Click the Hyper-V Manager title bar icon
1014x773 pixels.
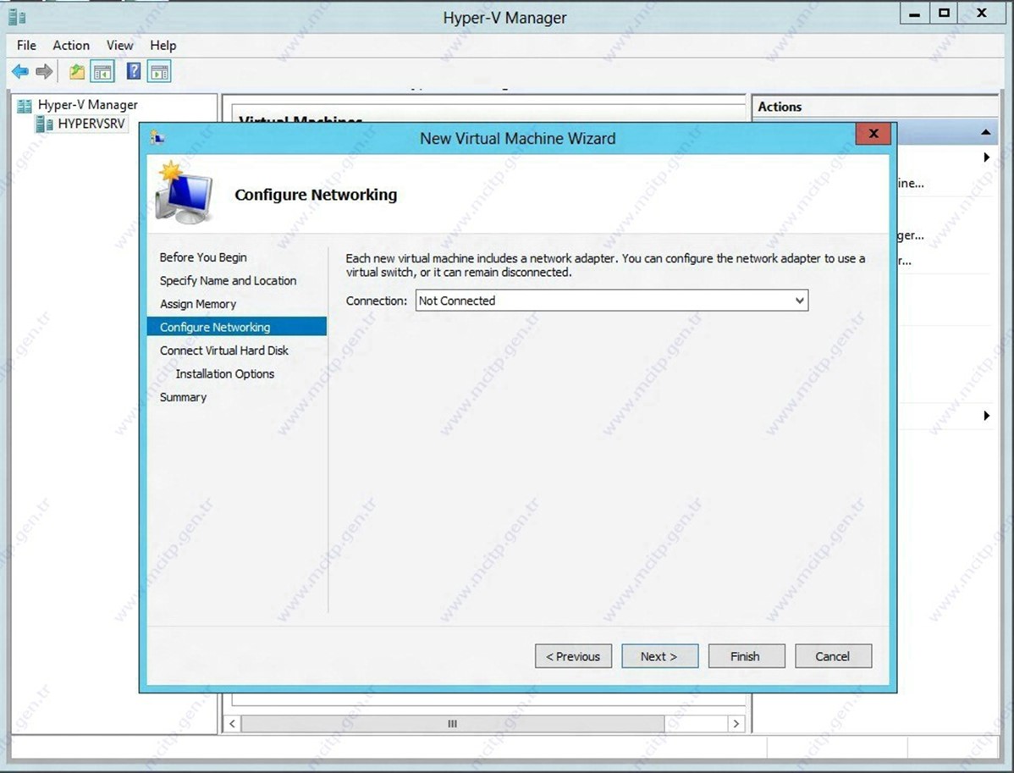[x=17, y=17]
